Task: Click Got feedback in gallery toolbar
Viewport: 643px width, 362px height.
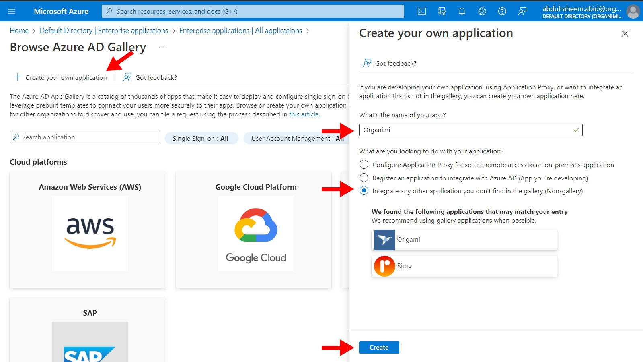Action: coord(150,77)
